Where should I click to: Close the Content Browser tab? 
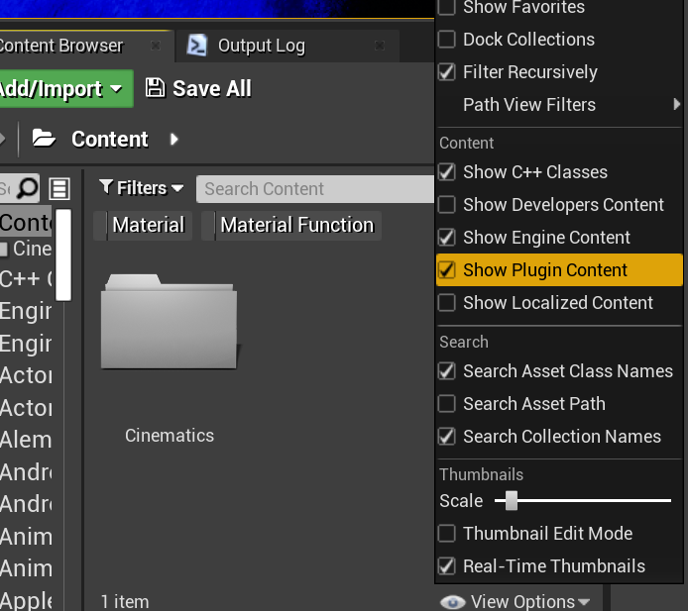coord(156,46)
